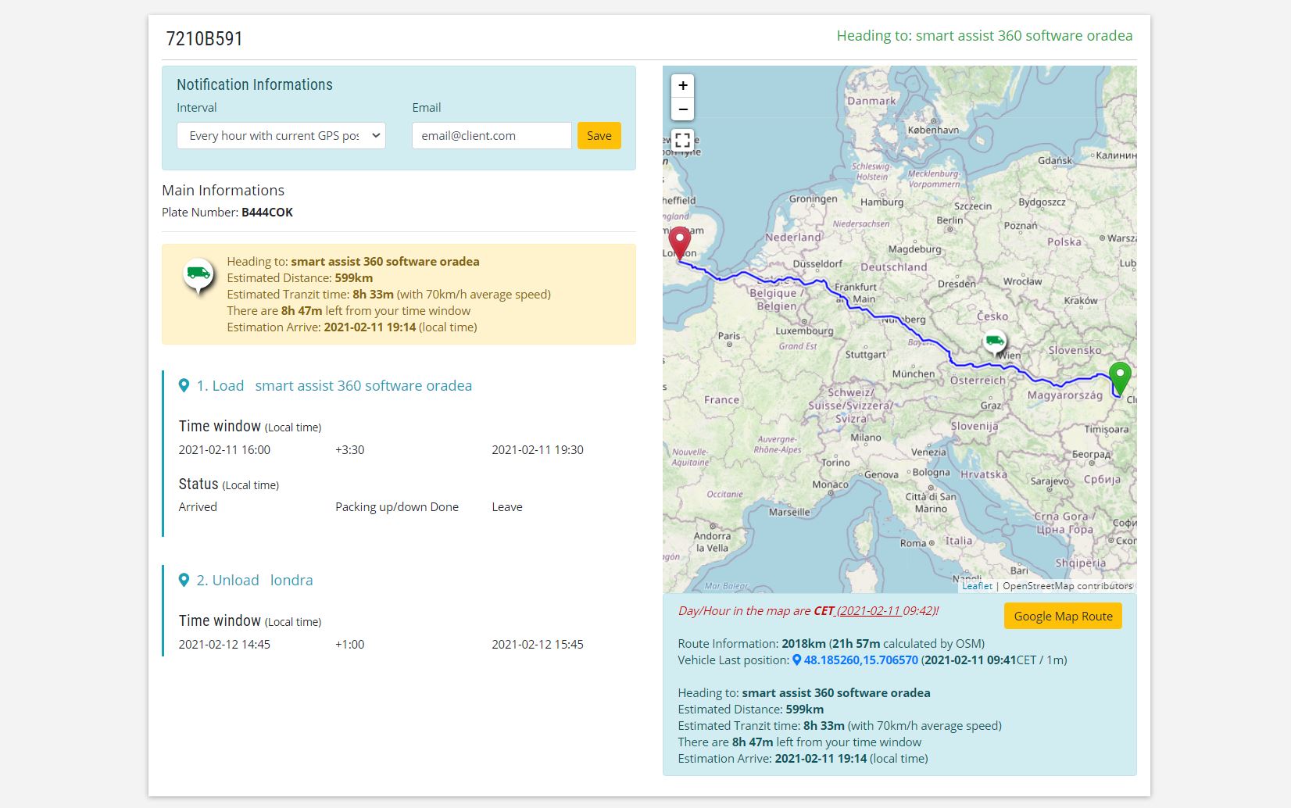Zoom out on the map
The width and height of the screenshot is (1291, 808).
(x=682, y=109)
